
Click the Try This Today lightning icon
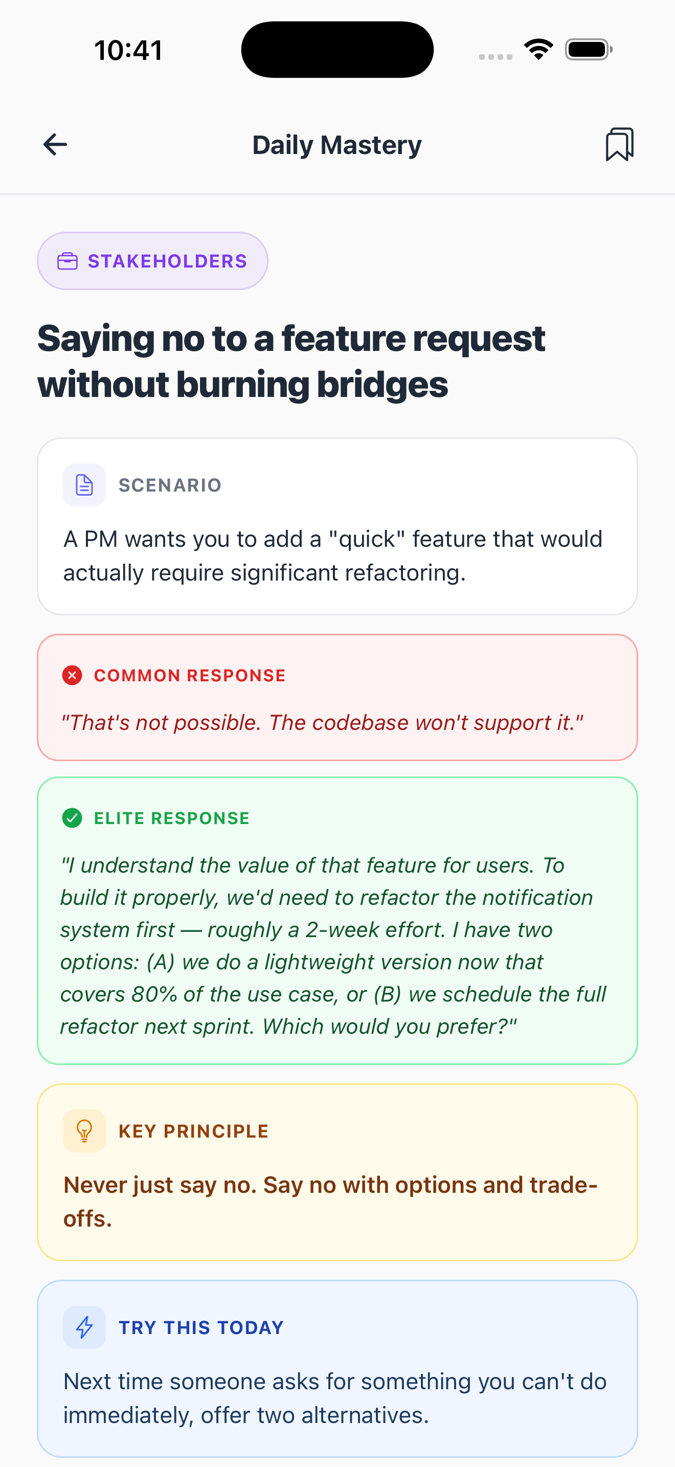click(x=84, y=1327)
